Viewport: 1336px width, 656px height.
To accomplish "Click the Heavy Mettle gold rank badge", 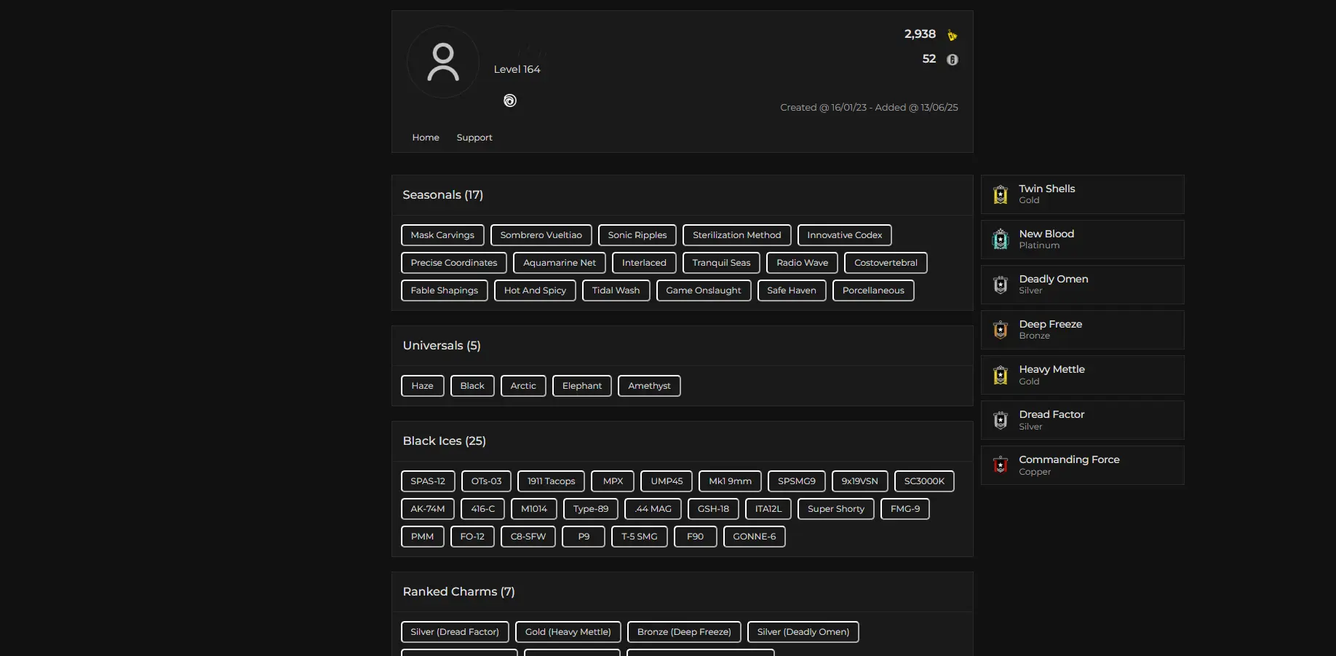I will click(1001, 375).
